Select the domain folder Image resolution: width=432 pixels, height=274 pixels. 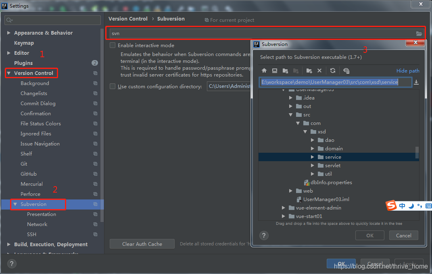334,149
